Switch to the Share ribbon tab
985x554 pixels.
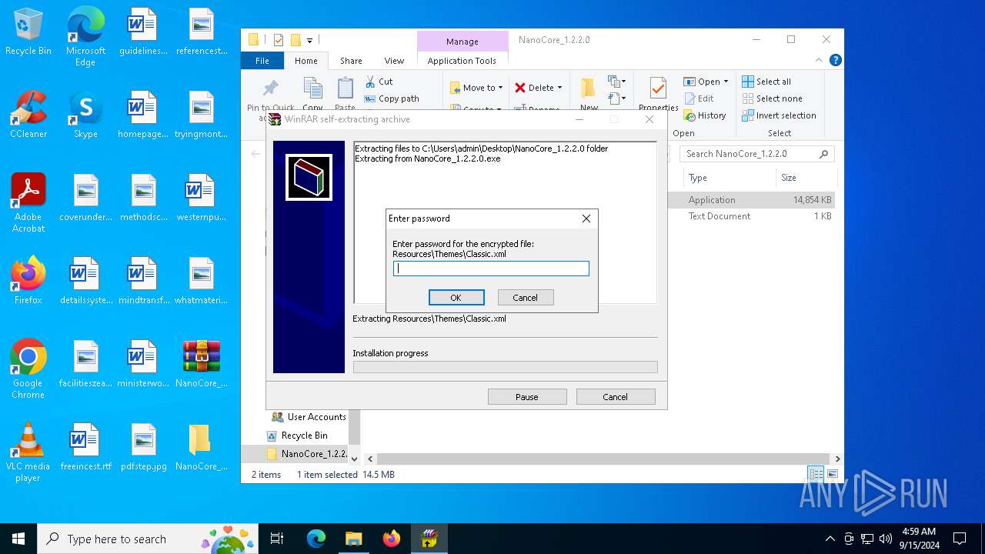[351, 61]
